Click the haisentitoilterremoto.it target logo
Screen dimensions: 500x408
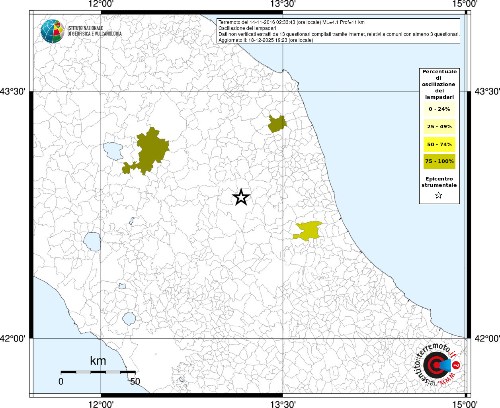coord(437,365)
